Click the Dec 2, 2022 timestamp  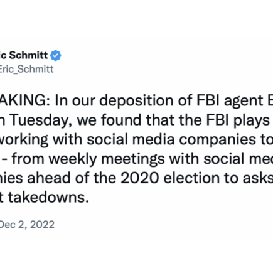(27, 225)
